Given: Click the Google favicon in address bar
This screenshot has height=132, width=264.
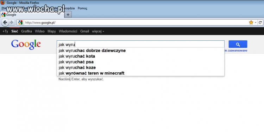Looking at the screenshot, I should [20, 22].
